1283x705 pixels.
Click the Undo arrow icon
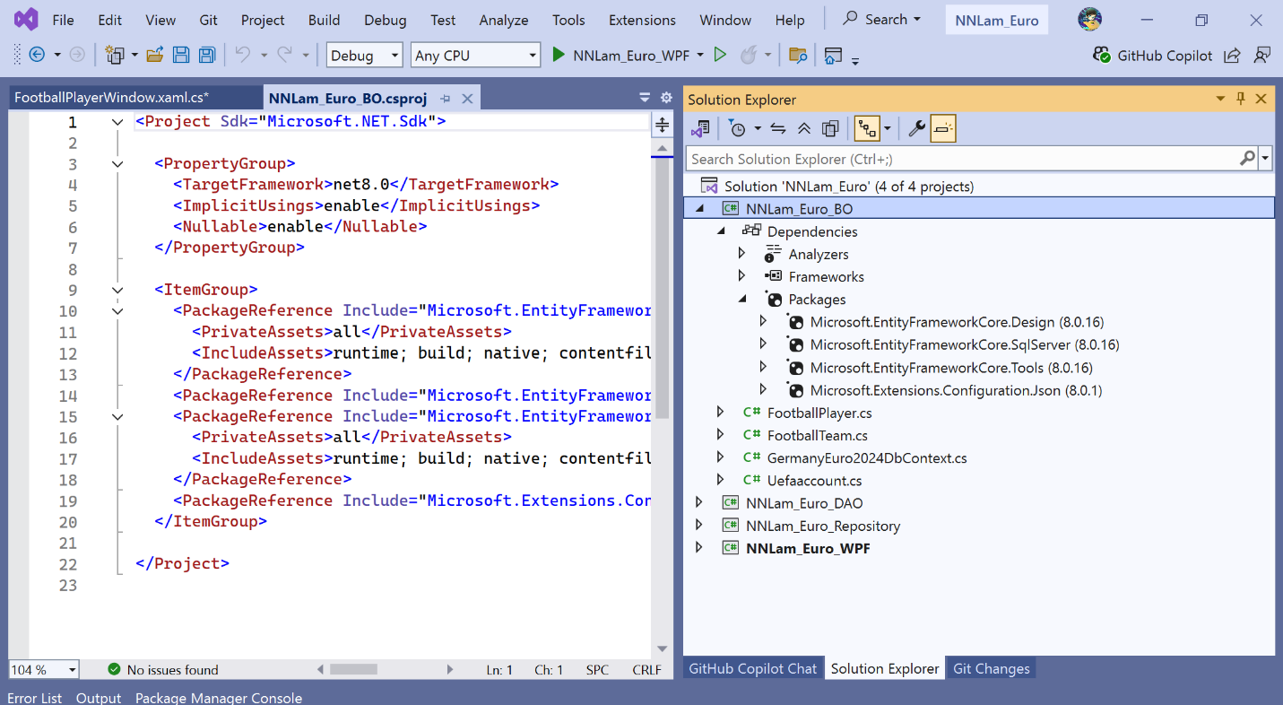243,55
